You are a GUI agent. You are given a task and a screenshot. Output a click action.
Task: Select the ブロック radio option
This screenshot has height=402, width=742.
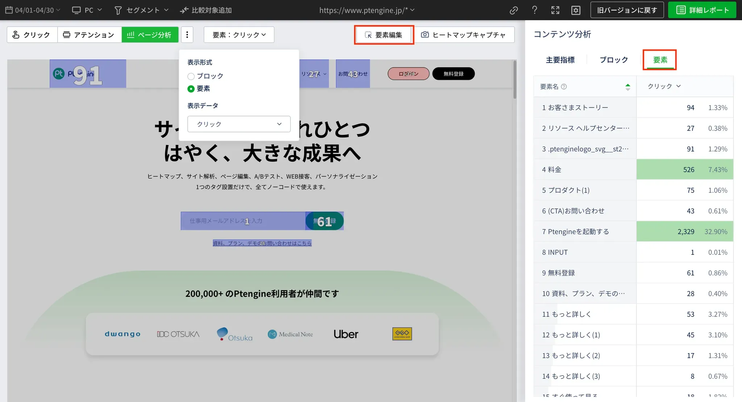pos(191,76)
